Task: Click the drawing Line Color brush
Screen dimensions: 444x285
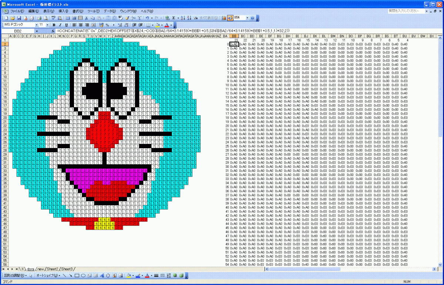Action: pyautogui.click(x=138, y=275)
